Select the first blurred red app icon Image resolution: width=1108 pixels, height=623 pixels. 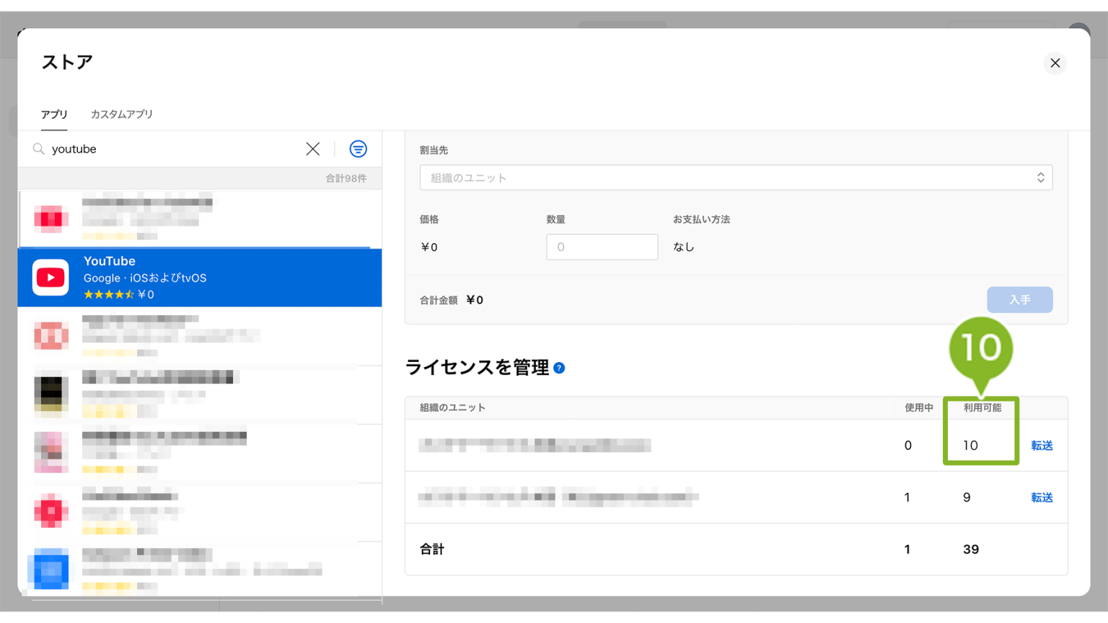point(50,218)
